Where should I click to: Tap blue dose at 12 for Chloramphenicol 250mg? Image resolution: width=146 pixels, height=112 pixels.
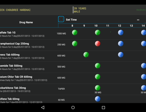click(121, 44)
